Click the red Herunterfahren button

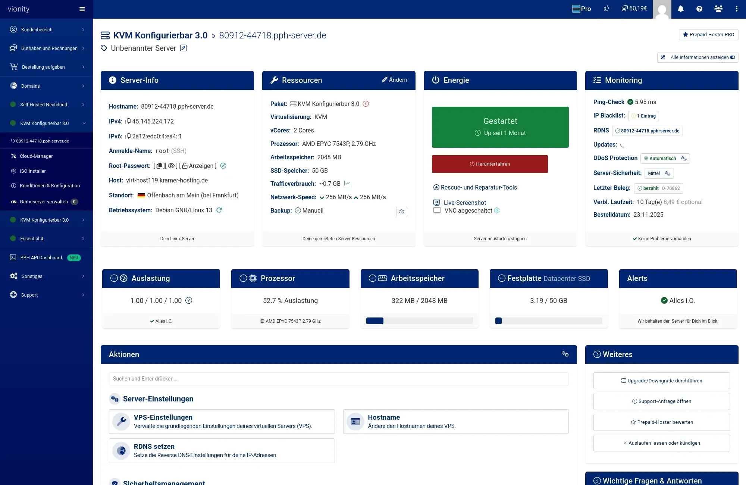(490, 164)
